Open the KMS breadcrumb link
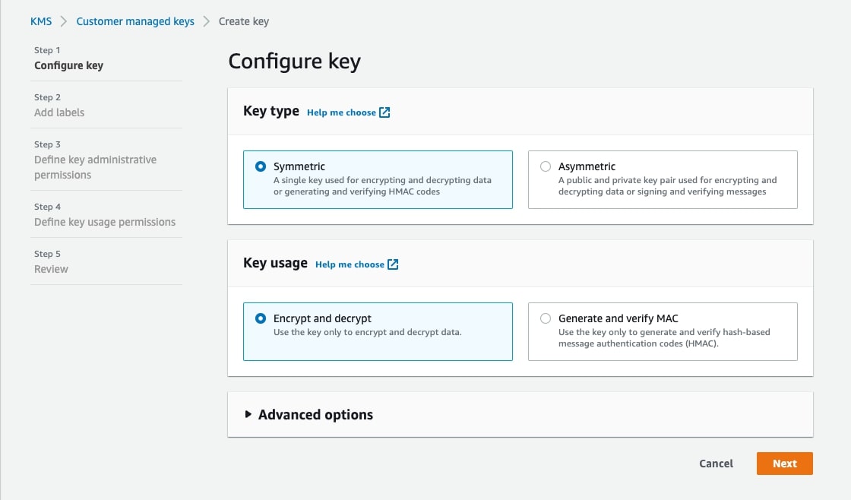Image resolution: width=851 pixels, height=500 pixels. coord(41,21)
